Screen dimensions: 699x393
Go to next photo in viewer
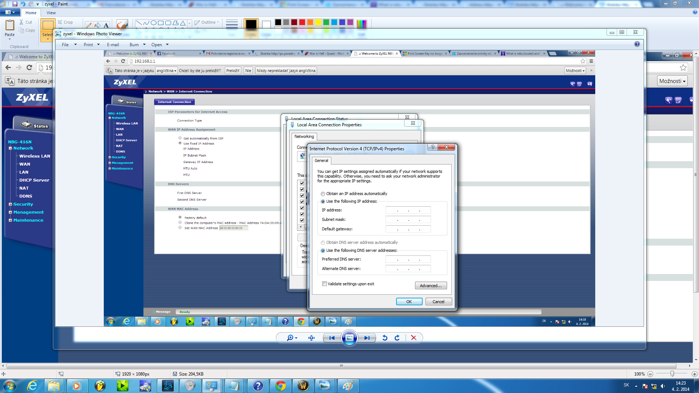[x=367, y=338]
